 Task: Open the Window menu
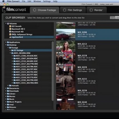(x=37, y=1)
